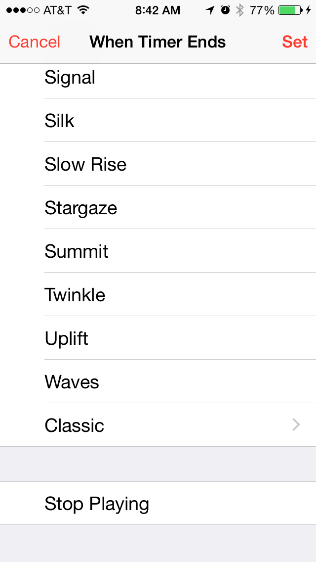Select the Signal ringtone
Viewport: 316px width, 562px height.
pyautogui.click(x=70, y=77)
